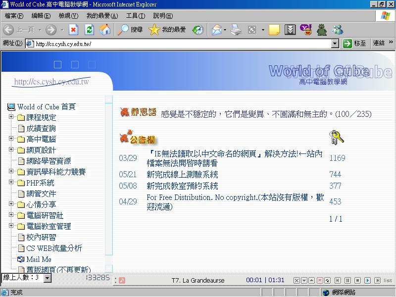The image size is (396, 297).
Task: Open the History clock icon
Action: (198, 30)
